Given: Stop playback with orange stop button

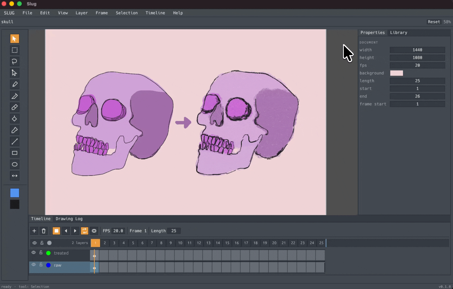Looking at the screenshot, I should [x=56, y=231].
